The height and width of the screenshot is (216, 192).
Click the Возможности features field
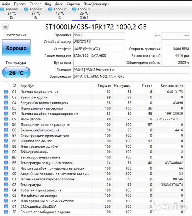(132, 76)
